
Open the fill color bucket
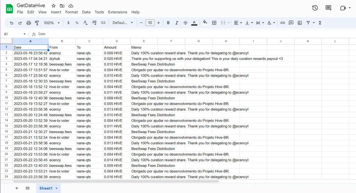click(205, 23)
